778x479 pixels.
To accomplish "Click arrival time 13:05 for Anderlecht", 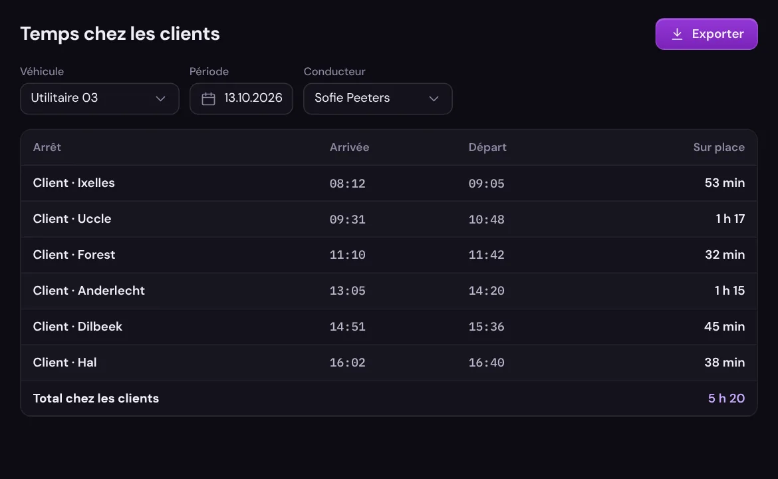I will click(347, 290).
